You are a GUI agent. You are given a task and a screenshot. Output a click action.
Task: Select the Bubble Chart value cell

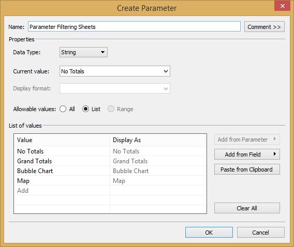[x=62, y=171]
